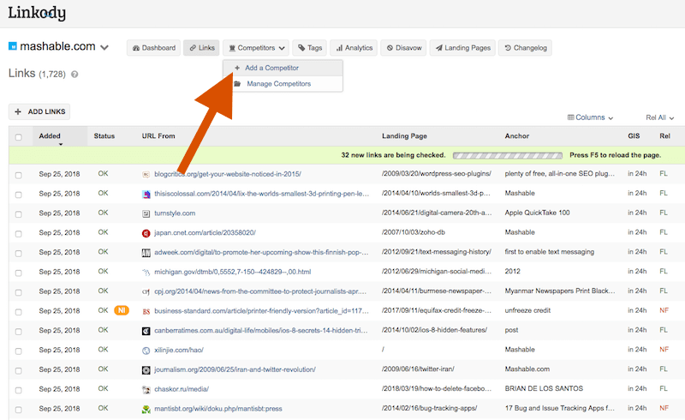Click the business-standard.com BS favicon

pyautogui.click(x=146, y=311)
